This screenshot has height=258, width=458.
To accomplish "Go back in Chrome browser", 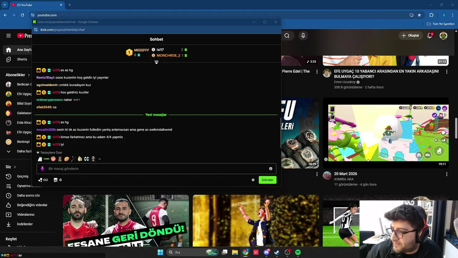I will point(5,15).
